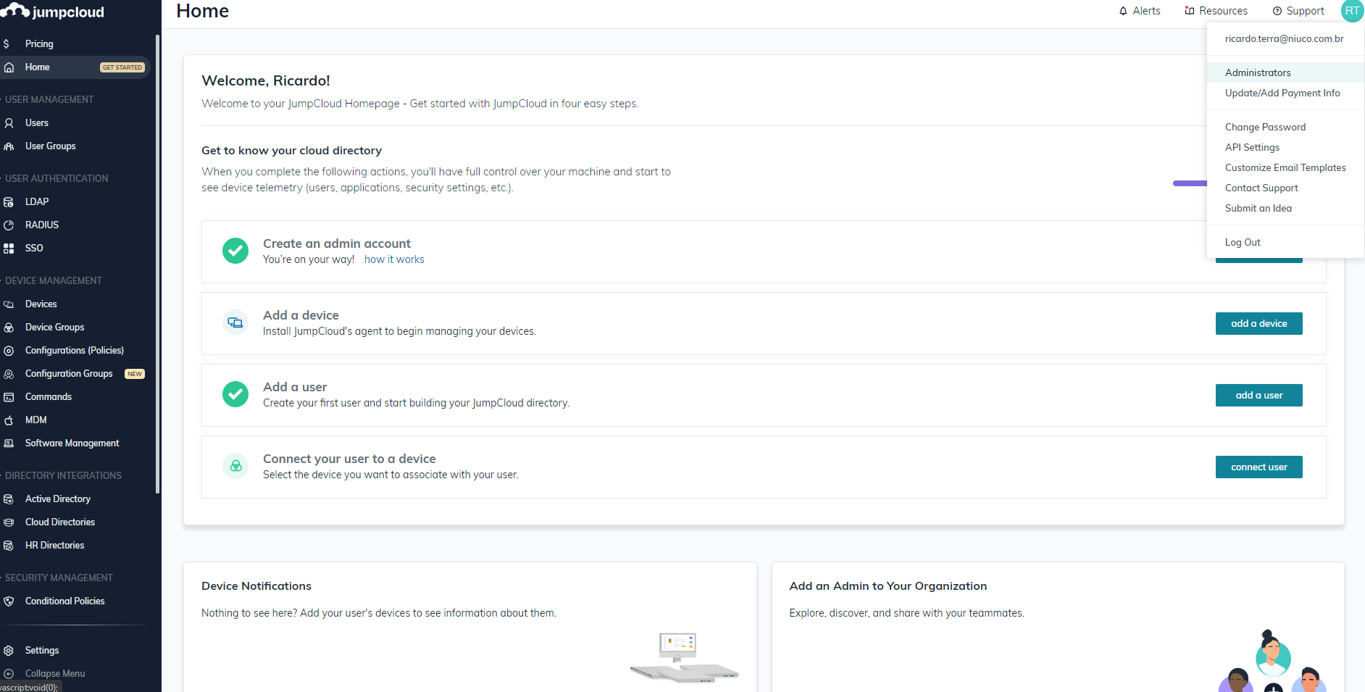The height and width of the screenshot is (692, 1365).
Task: Click the 'add a device' button
Action: [x=1258, y=324]
